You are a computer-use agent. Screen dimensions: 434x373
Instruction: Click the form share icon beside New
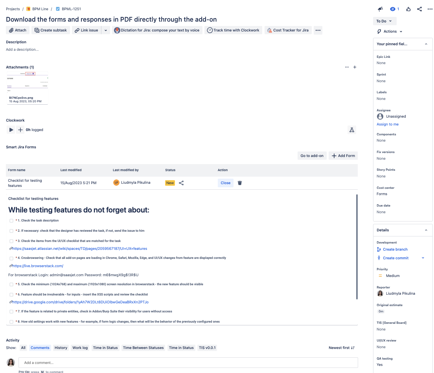[x=181, y=183]
